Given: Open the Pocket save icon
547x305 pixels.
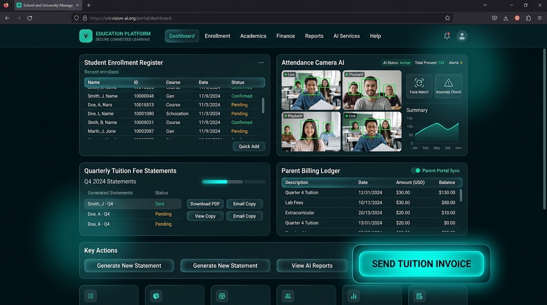Looking at the screenshot, I should tap(495, 18).
